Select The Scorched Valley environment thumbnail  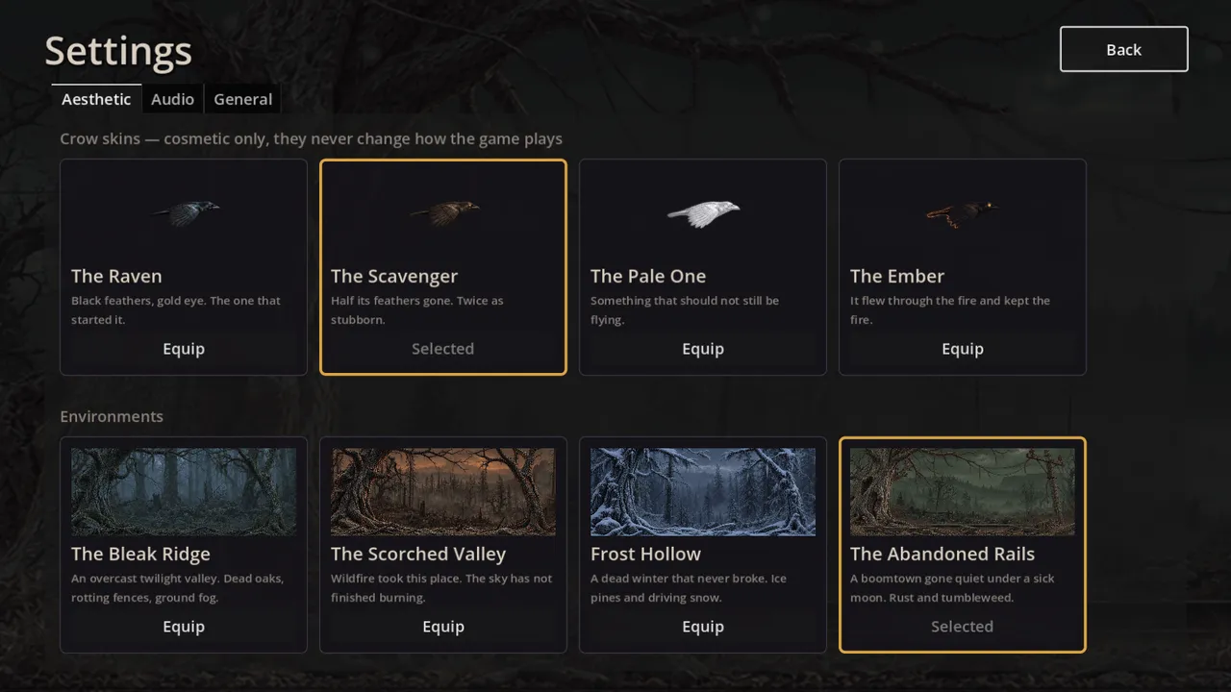click(x=443, y=491)
